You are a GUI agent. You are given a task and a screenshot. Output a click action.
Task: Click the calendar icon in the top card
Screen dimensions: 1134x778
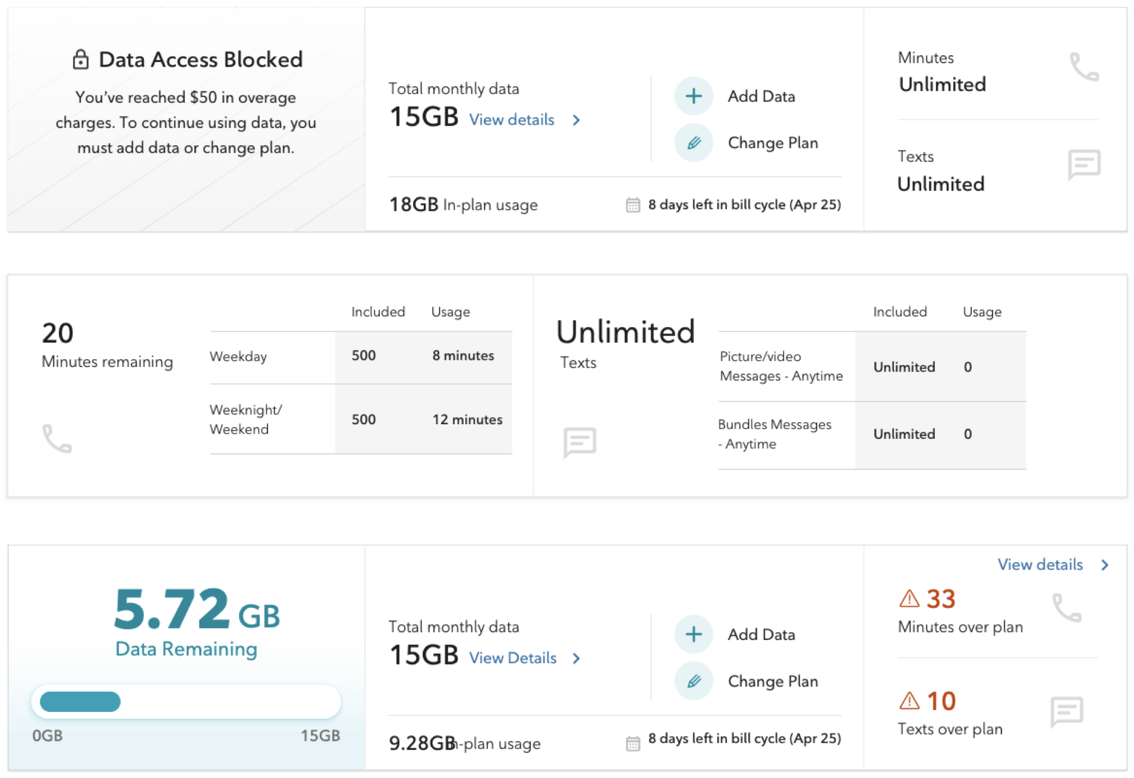pos(632,205)
